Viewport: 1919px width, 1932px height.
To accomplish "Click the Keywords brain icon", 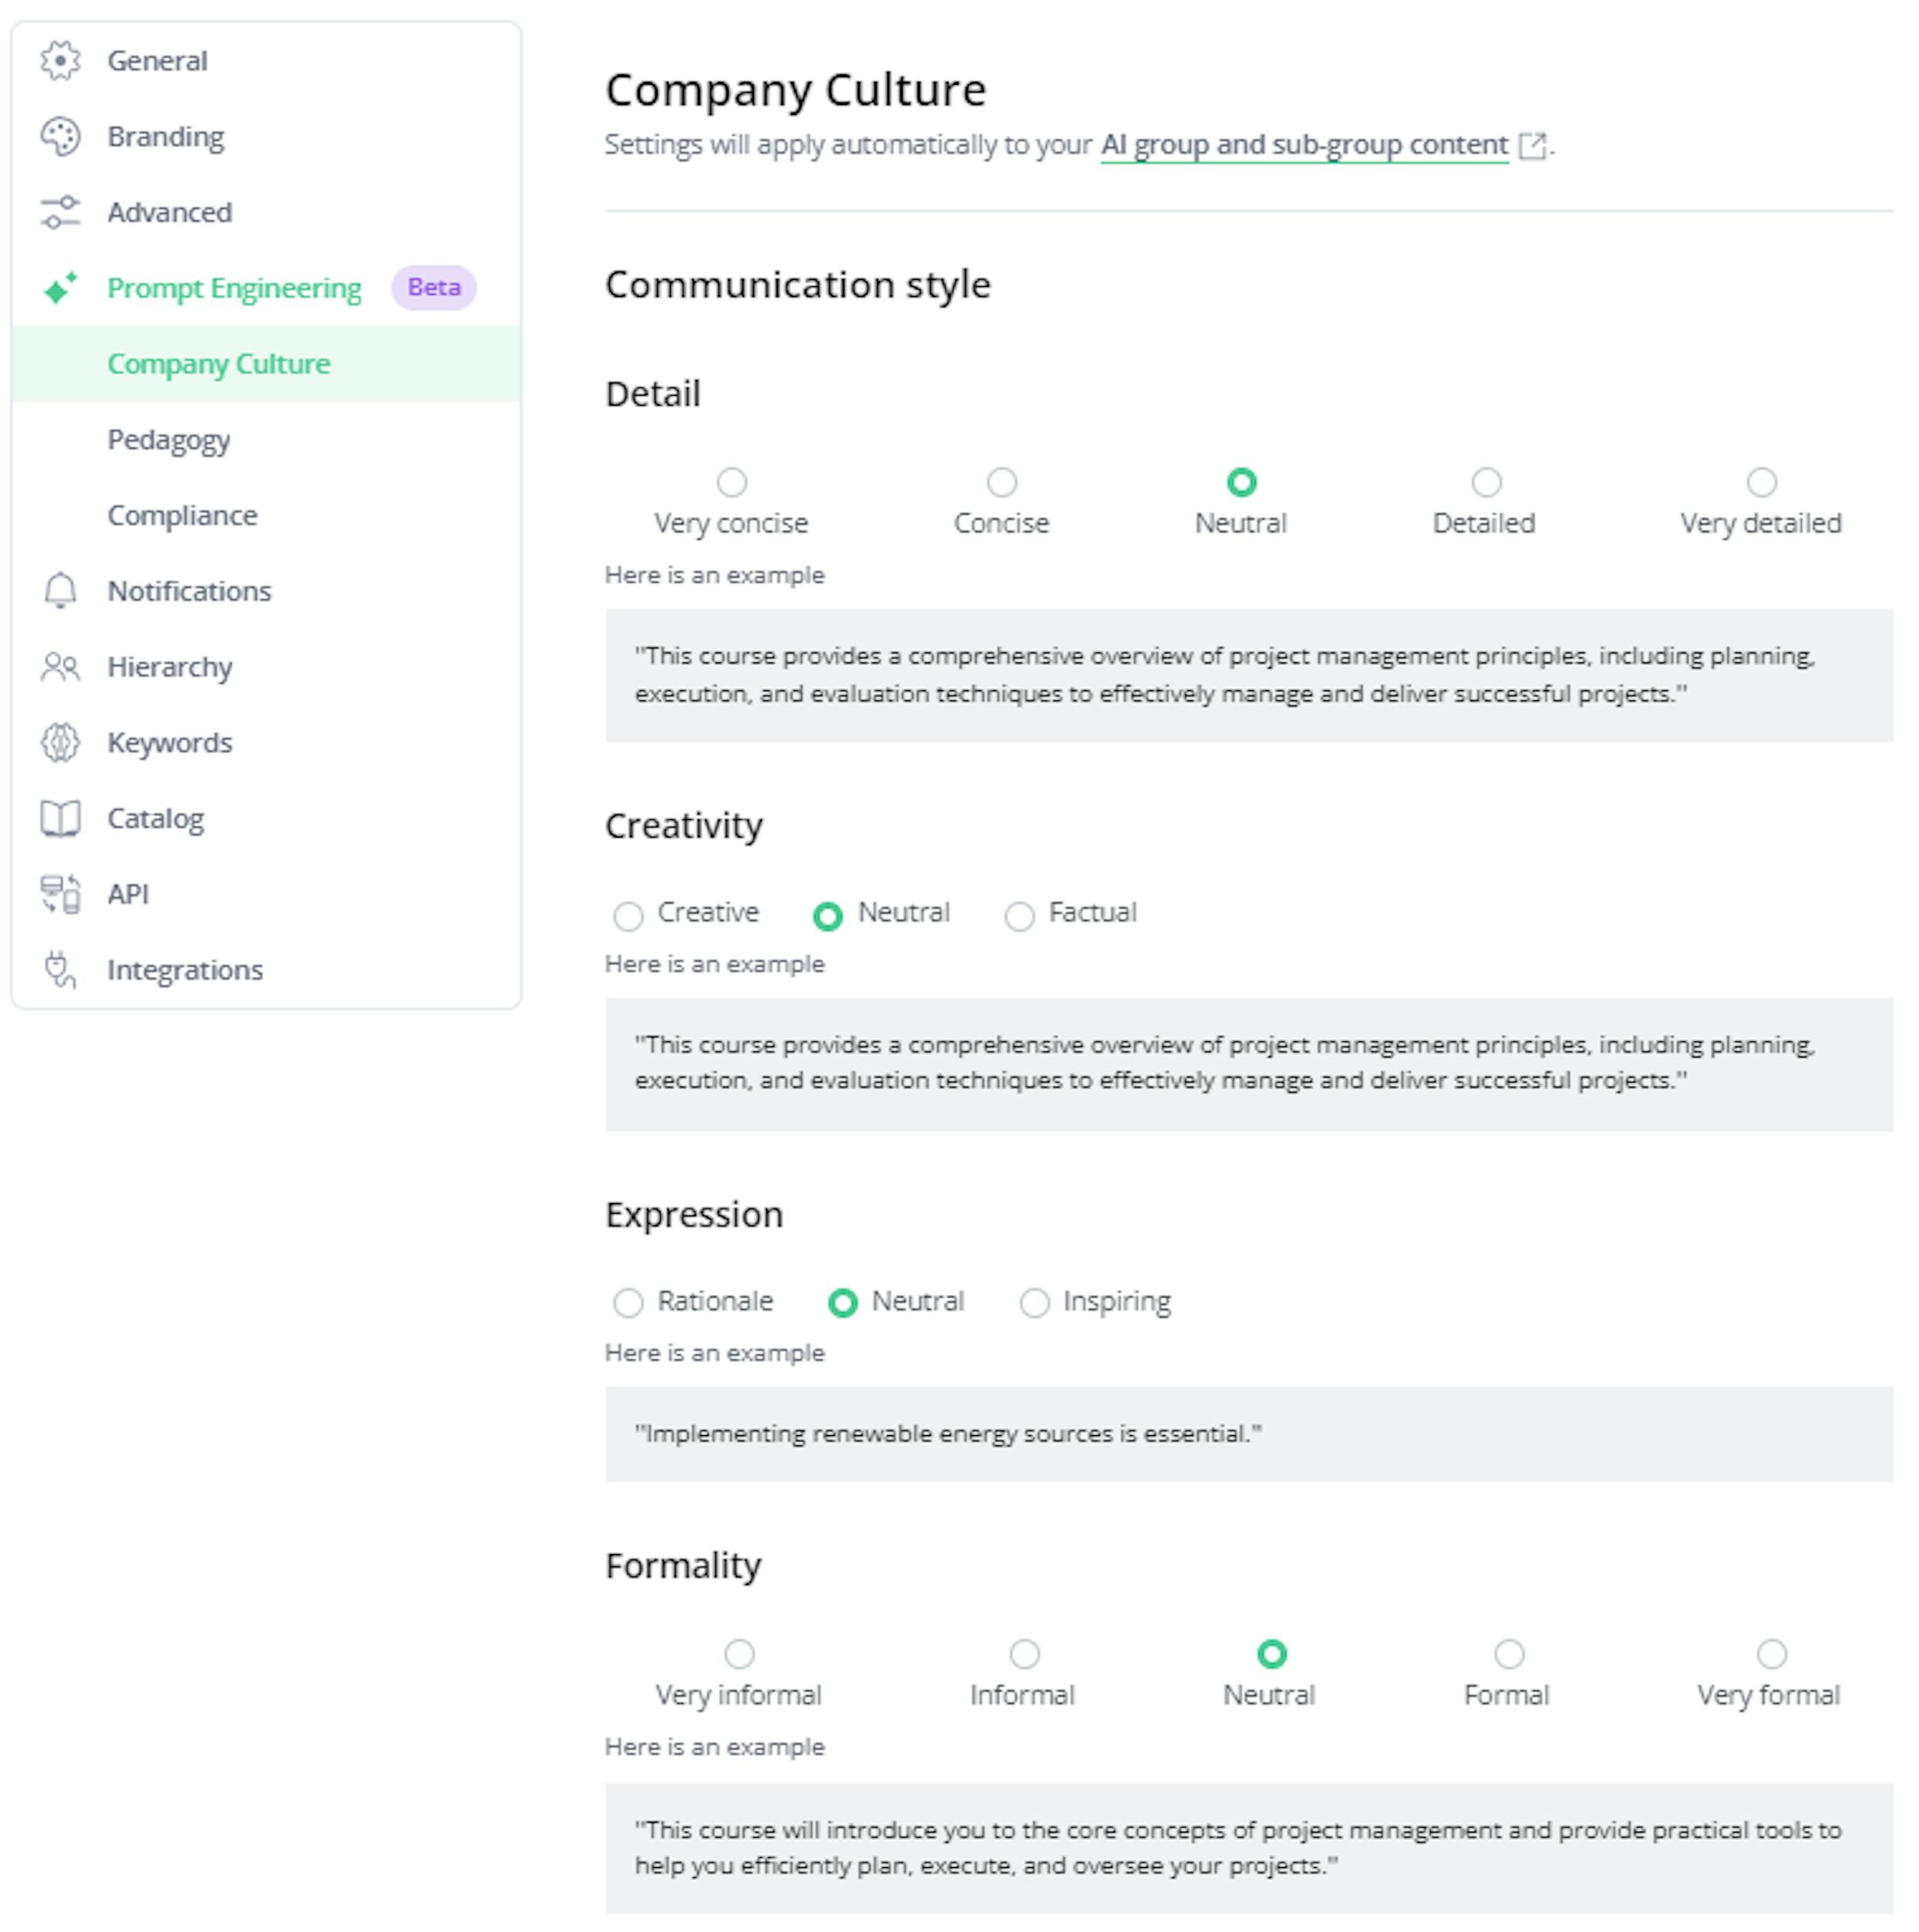I will point(60,743).
